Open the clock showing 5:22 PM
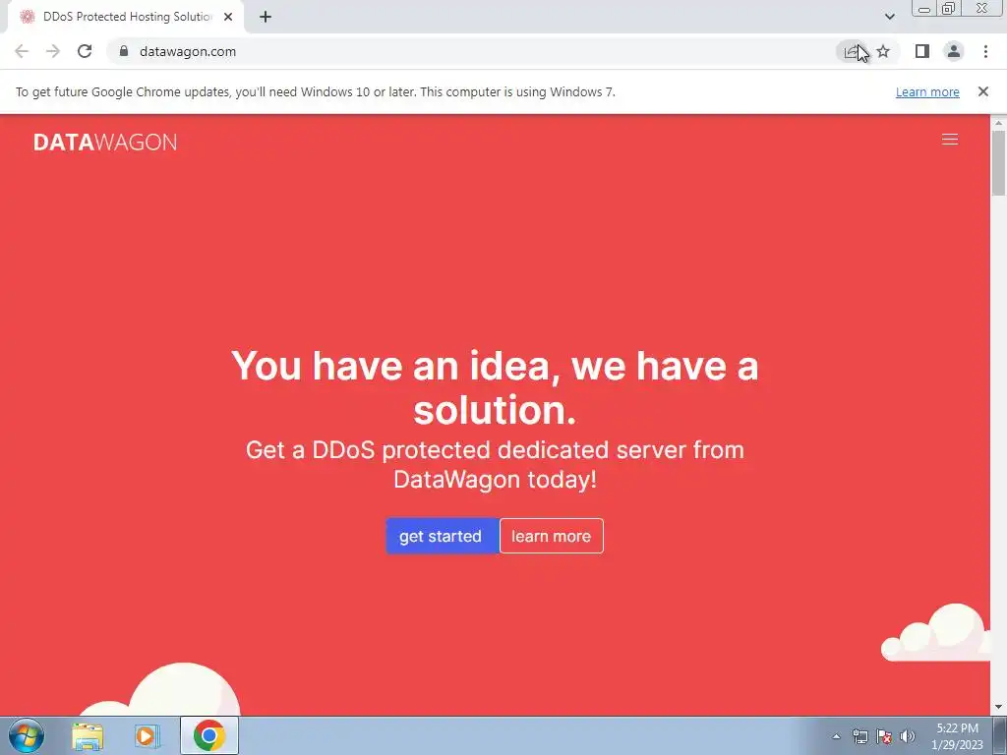The width and height of the screenshot is (1007, 755). tap(957, 736)
